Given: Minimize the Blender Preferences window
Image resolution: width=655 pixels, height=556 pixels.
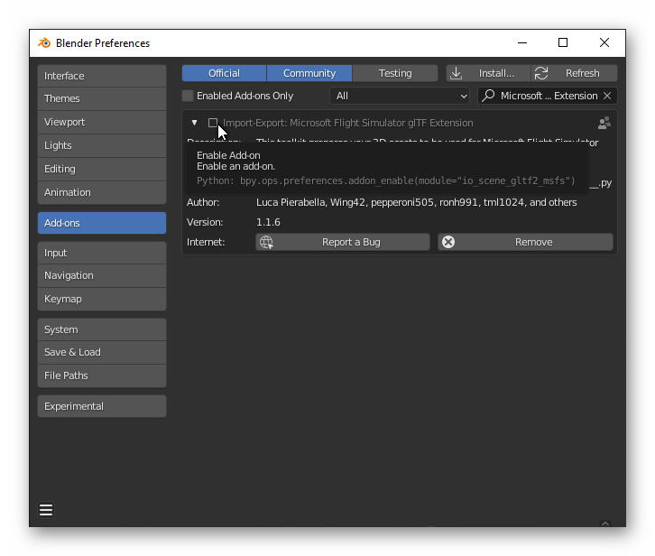Looking at the screenshot, I should coord(522,42).
